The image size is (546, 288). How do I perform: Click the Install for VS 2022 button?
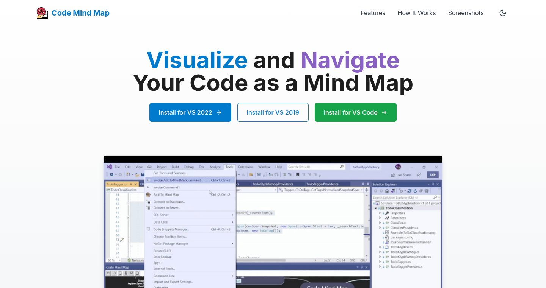coord(190,112)
